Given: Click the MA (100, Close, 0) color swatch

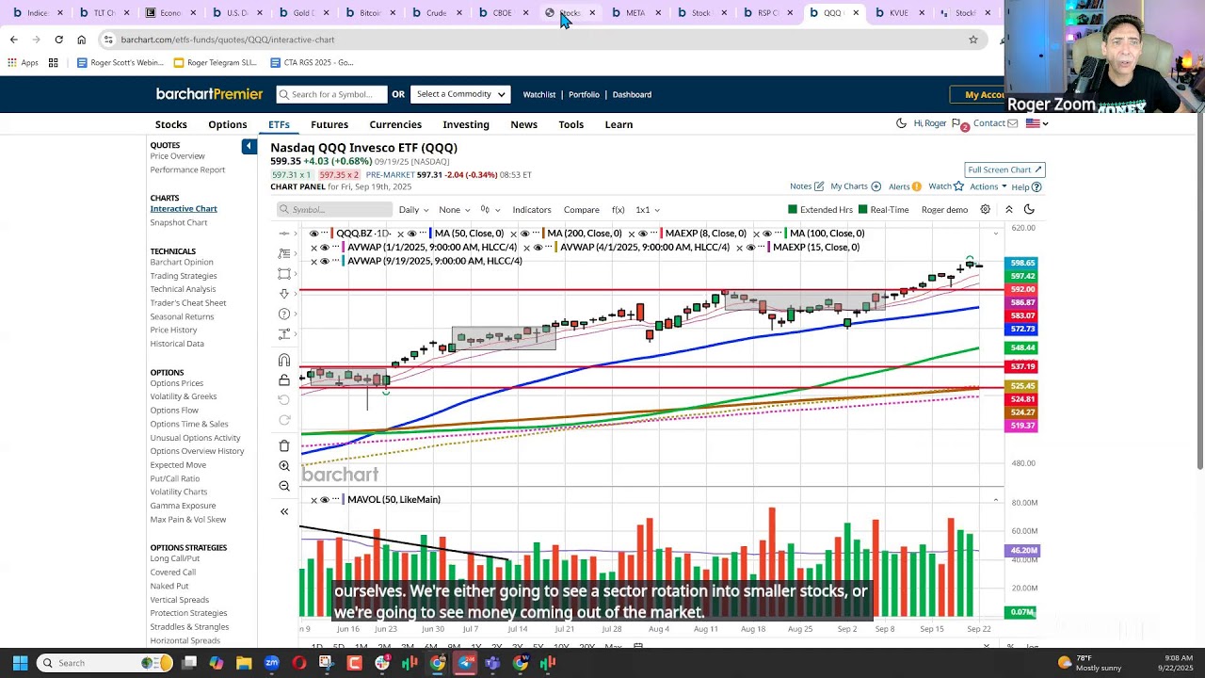Looking at the screenshot, I should coord(786,234).
